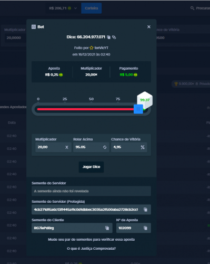
Task: Click the Multiplicador 20,00 input field
Action: click(x=53, y=147)
